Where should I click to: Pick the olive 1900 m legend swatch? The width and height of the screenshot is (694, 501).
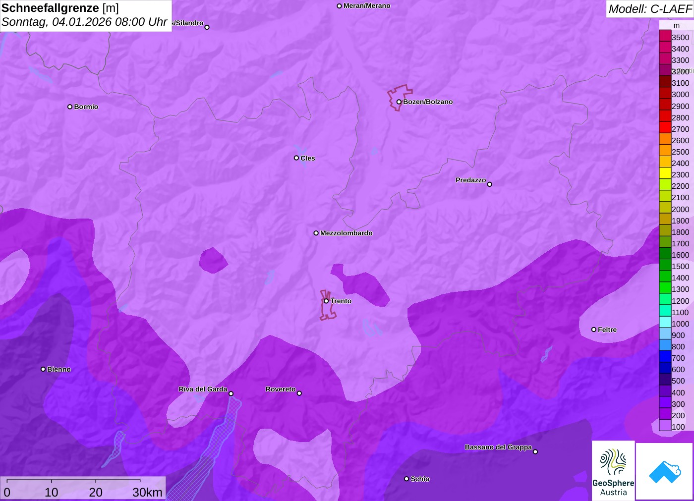tap(665, 219)
